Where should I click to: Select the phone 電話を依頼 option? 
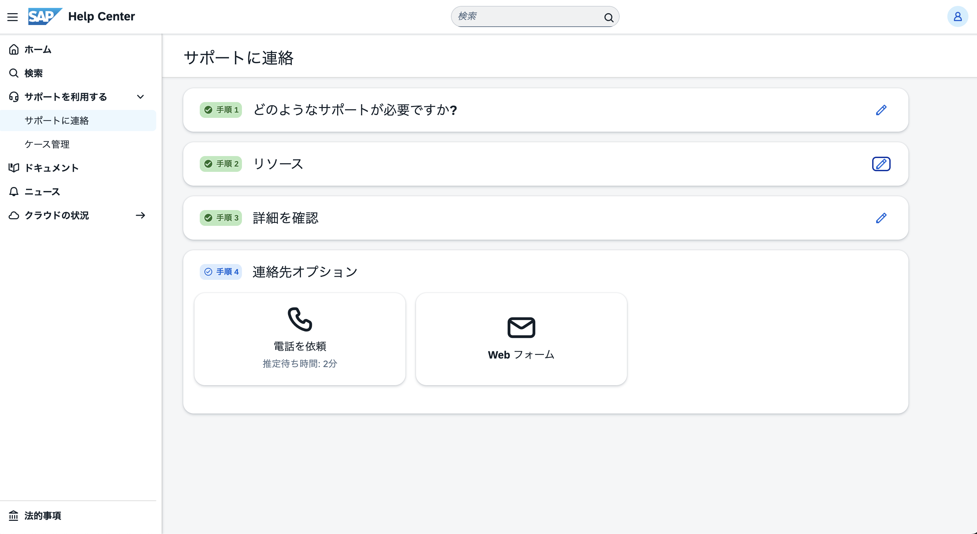(300, 338)
